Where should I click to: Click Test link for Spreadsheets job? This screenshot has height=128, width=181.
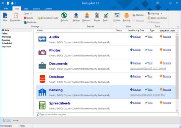tap(150, 103)
